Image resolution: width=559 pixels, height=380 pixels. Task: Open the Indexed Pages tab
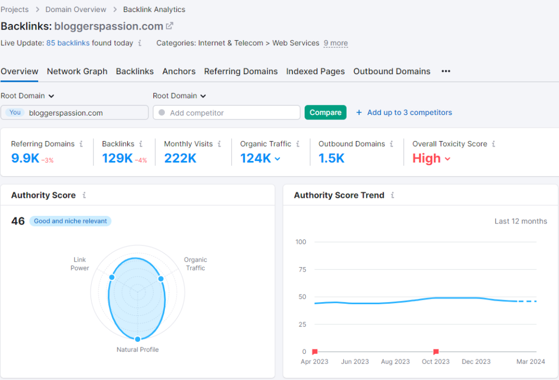316,71
